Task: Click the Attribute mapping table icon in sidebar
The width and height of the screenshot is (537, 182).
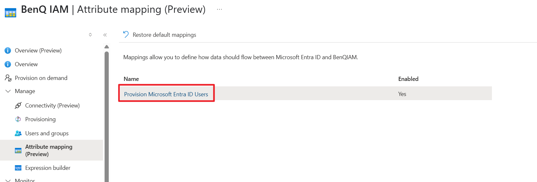Action: tap(18, 150)
